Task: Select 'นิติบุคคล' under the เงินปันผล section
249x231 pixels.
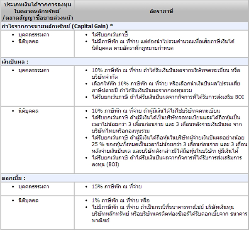Action: (28, 111)
